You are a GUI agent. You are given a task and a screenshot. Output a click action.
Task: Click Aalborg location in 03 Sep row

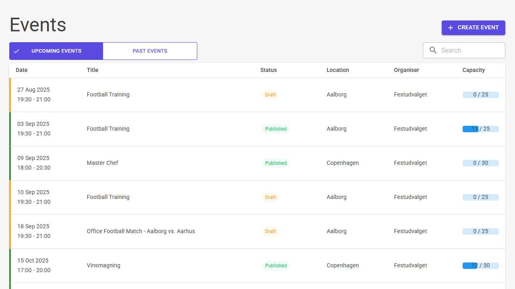tap(337, 129)
